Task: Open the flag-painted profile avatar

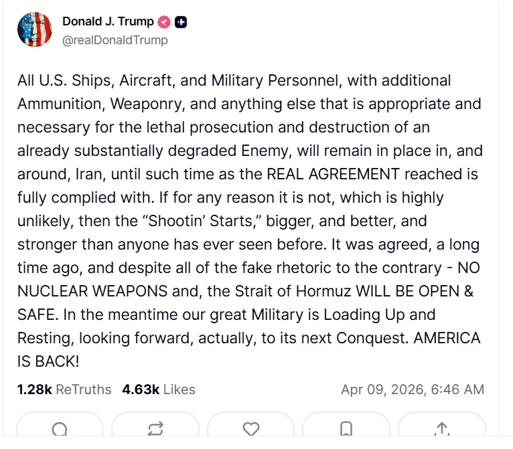Action: (35, 29)
